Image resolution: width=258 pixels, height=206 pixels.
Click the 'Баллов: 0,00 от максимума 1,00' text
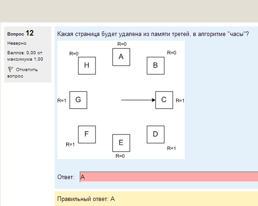click(x=25, y=56)
